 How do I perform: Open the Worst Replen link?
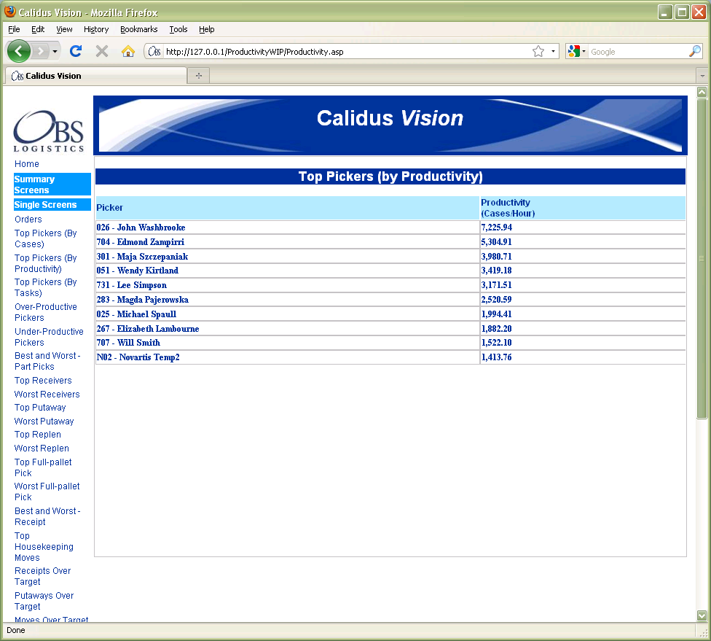[x=42, y=448]
